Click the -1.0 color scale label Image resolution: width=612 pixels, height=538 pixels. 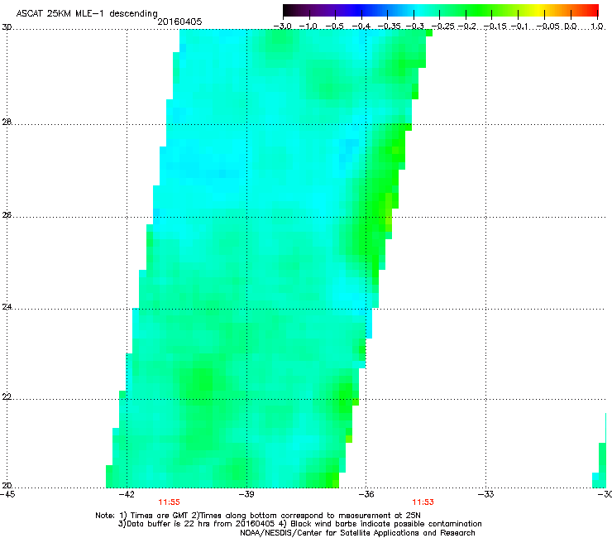click(308, 26)
